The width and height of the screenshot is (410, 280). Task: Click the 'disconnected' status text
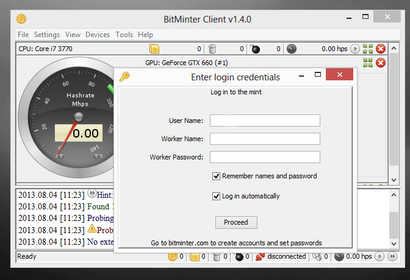[287, 256]
